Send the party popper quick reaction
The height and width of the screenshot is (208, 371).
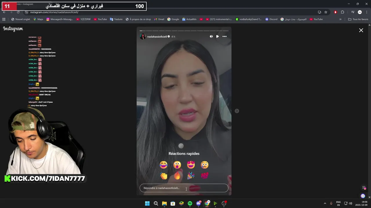click(x=191, y=176)
